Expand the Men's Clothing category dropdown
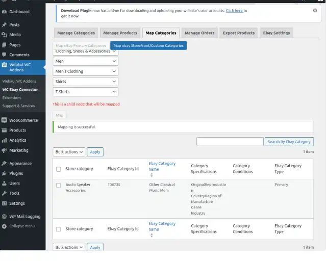 coord(85,71)
